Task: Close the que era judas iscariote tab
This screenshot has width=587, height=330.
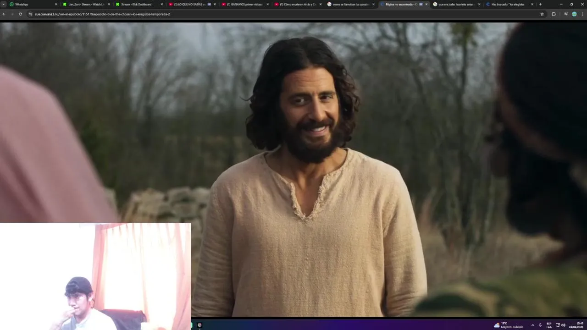Action: (479, 4)
